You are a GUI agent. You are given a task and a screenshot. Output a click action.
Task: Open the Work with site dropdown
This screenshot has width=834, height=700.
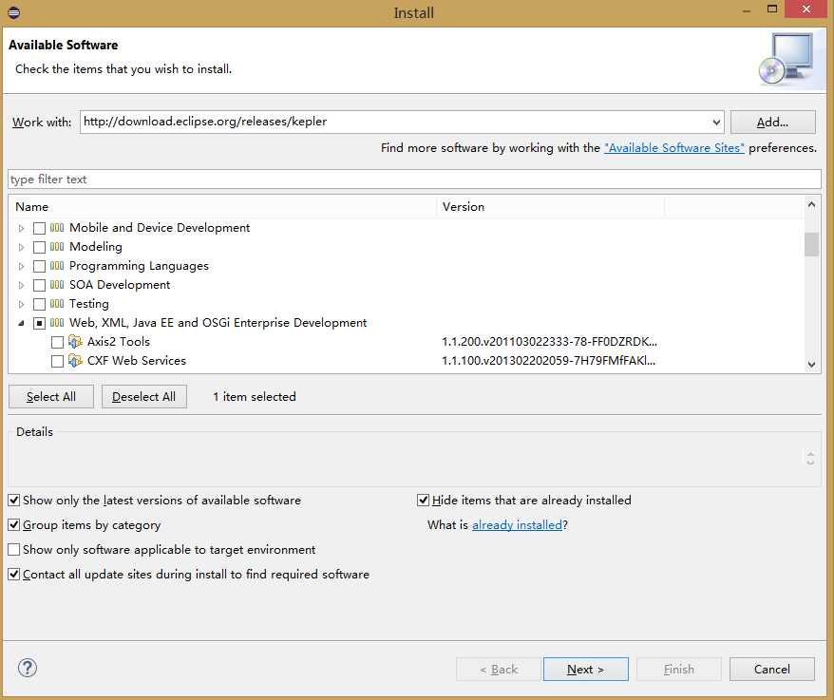716,123
